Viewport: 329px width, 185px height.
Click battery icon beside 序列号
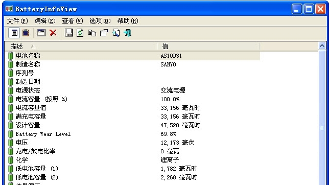(11, 73)
